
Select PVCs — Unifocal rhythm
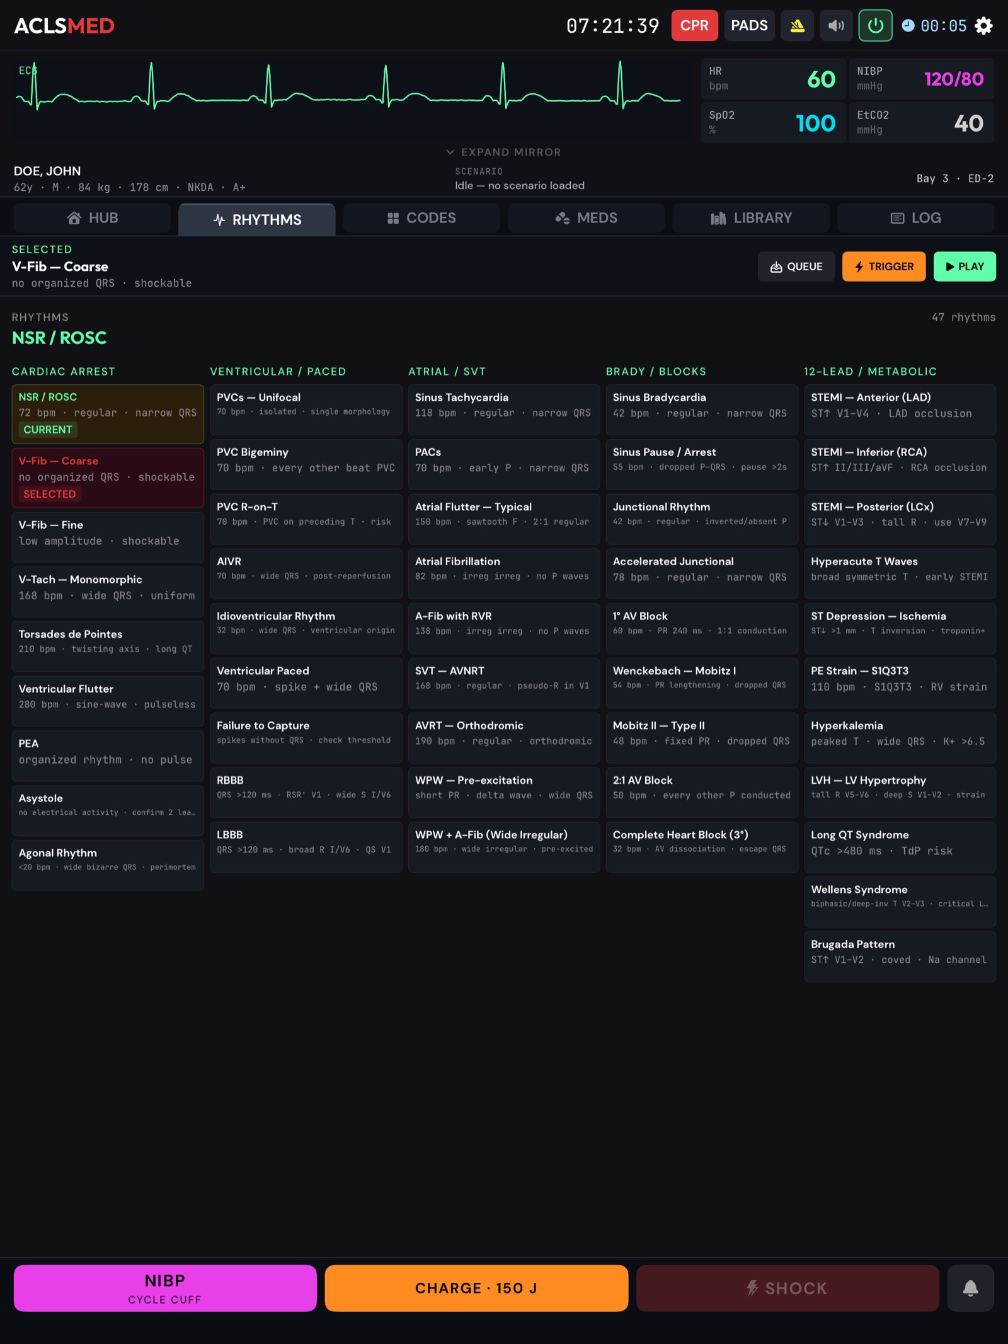[306, 410]
